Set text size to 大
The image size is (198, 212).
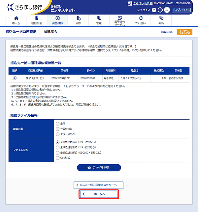(x=167, y=10)
